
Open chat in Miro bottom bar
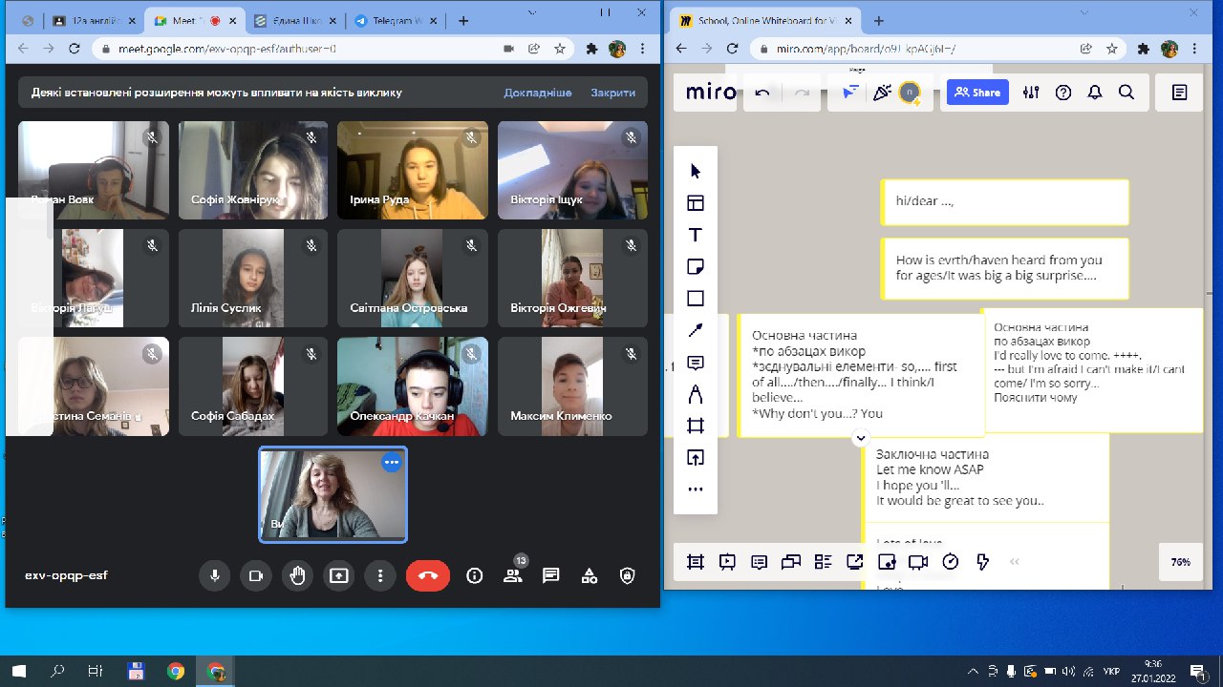point(791,562)
